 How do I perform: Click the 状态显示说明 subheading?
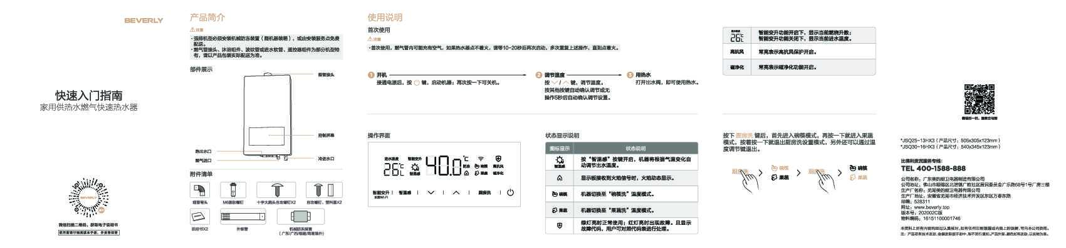point(562,136)
